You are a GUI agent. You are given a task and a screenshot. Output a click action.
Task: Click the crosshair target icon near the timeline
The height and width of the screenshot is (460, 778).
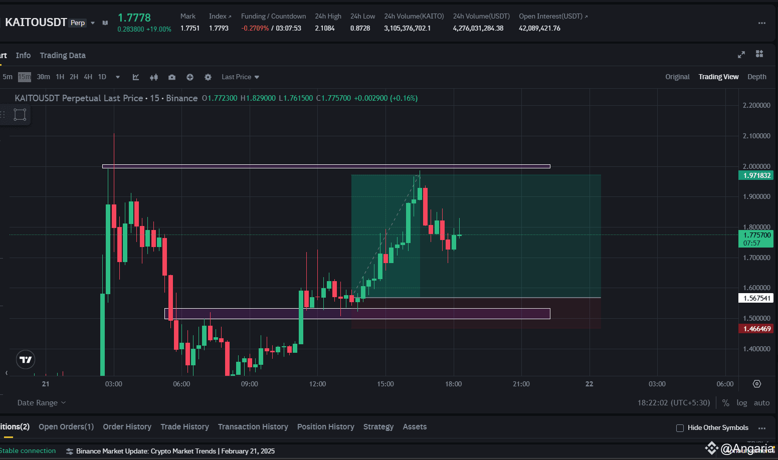[x=757, y=383]
